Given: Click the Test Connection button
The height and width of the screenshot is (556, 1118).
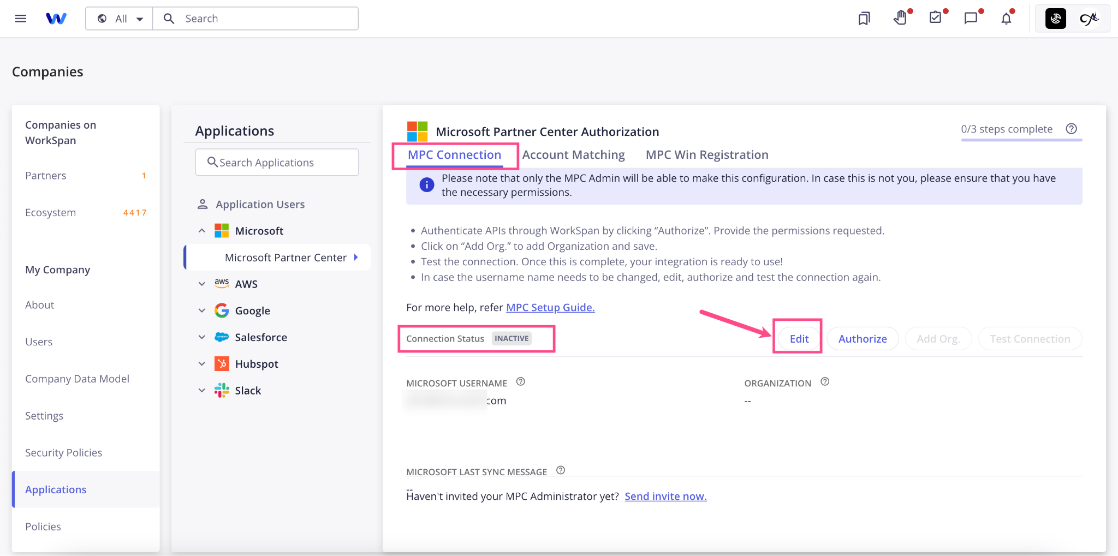Looking at the screenshot, I should tap(1030, 339).
